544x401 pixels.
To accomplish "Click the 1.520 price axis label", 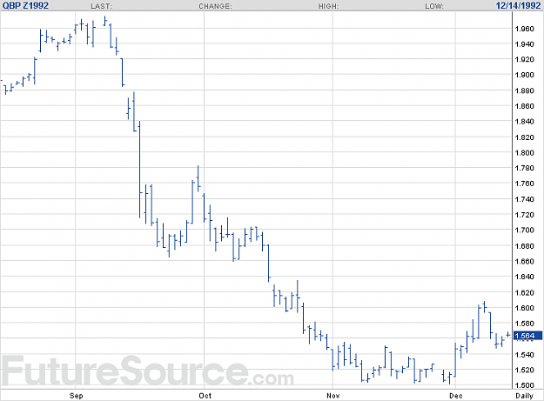I will pyautogui.click(x=525, y=370).
